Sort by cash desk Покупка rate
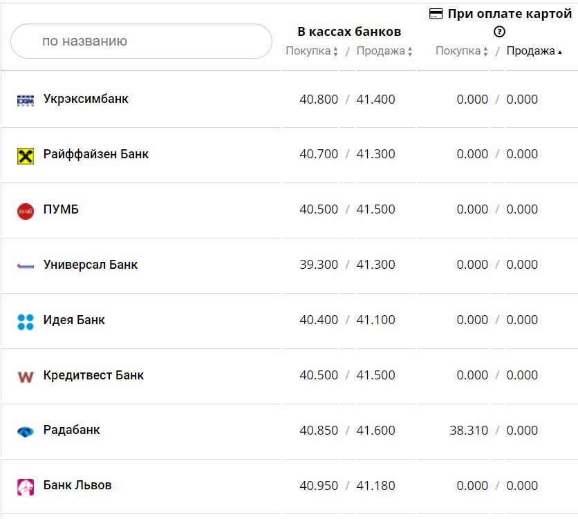This screenshot has height=519, width=578. [312, 51]
